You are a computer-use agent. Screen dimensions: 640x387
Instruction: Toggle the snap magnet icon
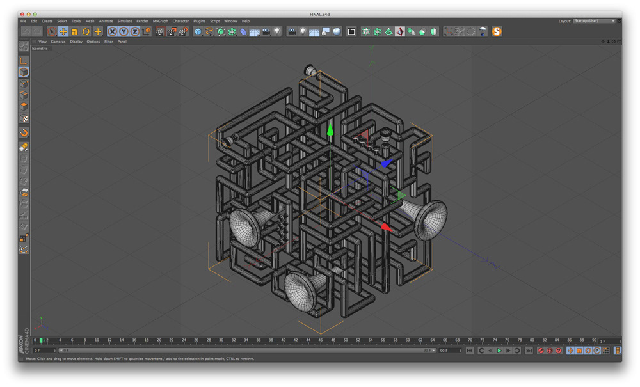(24, 133)
